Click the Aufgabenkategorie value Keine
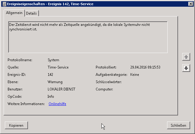This screenshot has height=134, width=195. [x=135, y=75]
